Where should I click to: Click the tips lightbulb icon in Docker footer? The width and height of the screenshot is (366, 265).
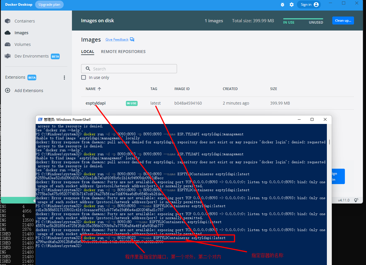coord(356,200)
